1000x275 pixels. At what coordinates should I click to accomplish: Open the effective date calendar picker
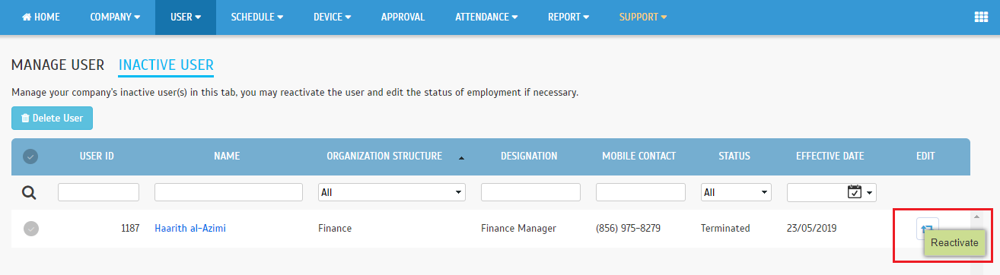click(855, 192)
